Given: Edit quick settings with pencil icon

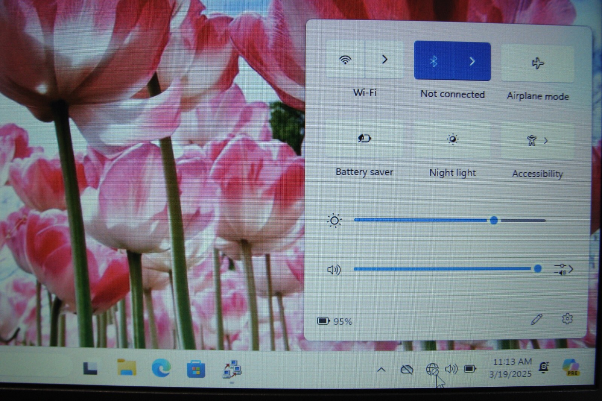Looking at the screenshot, I should point(537,319).
